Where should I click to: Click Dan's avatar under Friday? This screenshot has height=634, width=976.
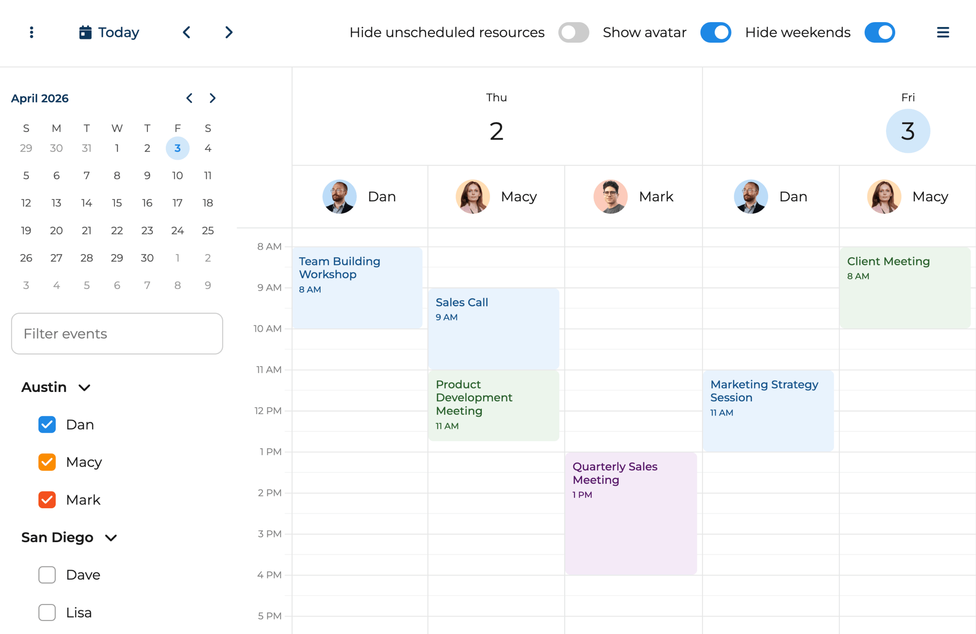pyautogui.click(x=750, y=196)
